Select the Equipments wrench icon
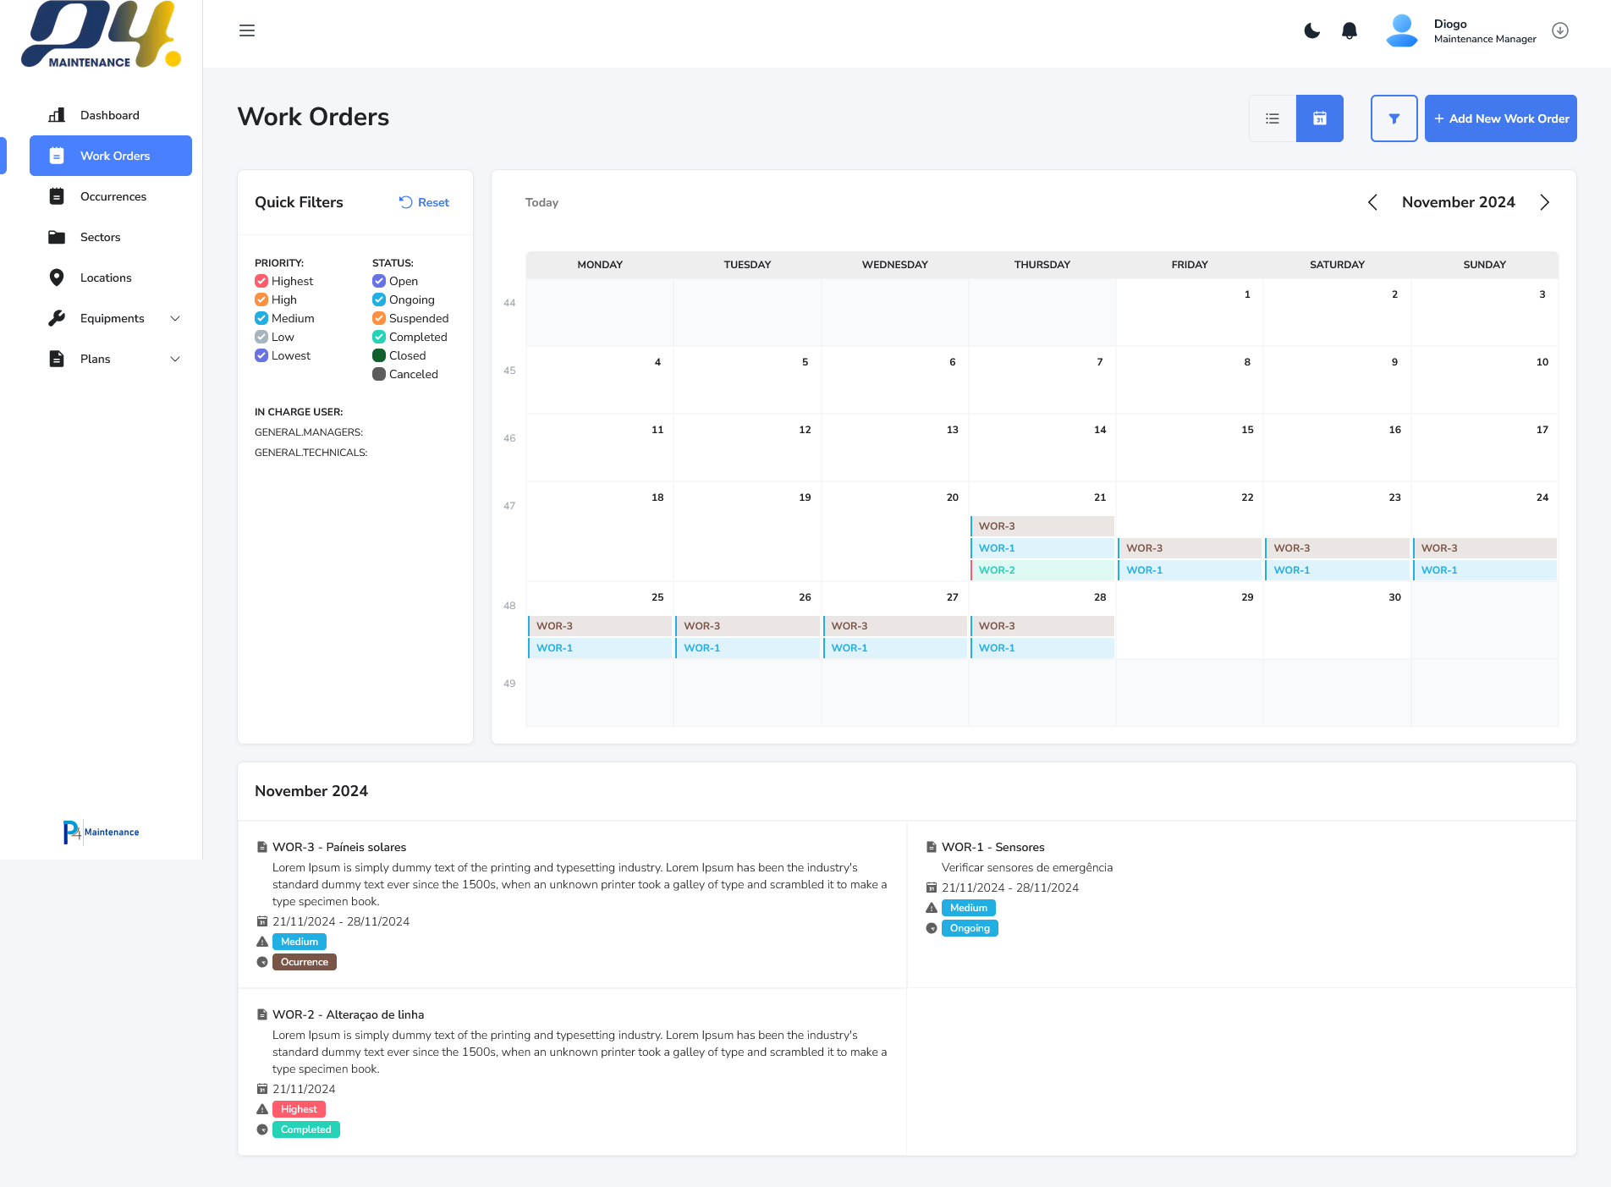The height and width of the screenshot is (1187, 1611). (57, 318)
